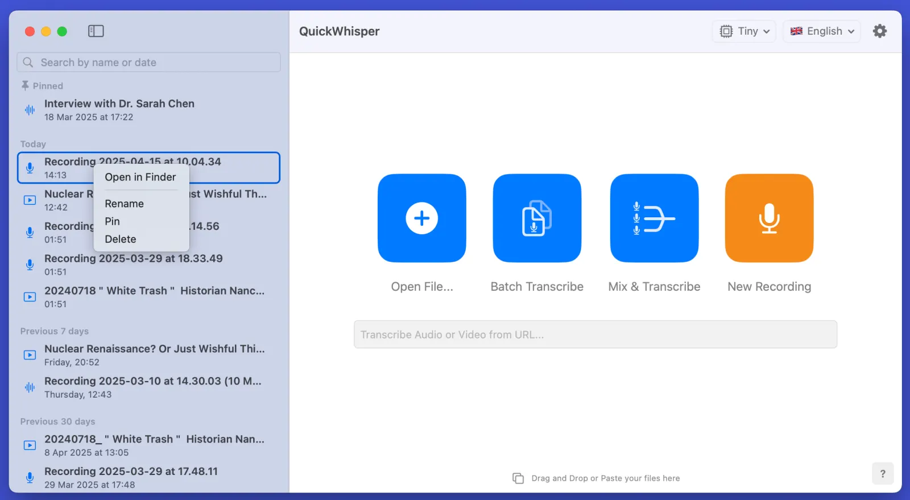910x500 pixels.
Task: Click the 18 Mar 2025 at 17:22 date
Action: pyautogui.click(x=89, y=117)
